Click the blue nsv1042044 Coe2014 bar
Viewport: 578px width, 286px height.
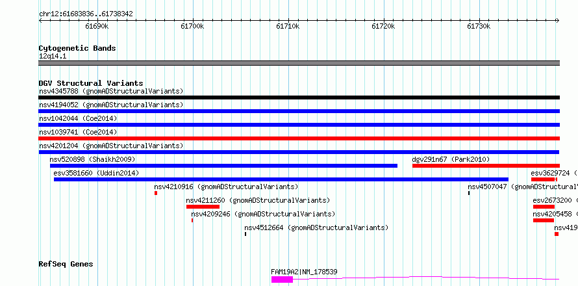299,125
